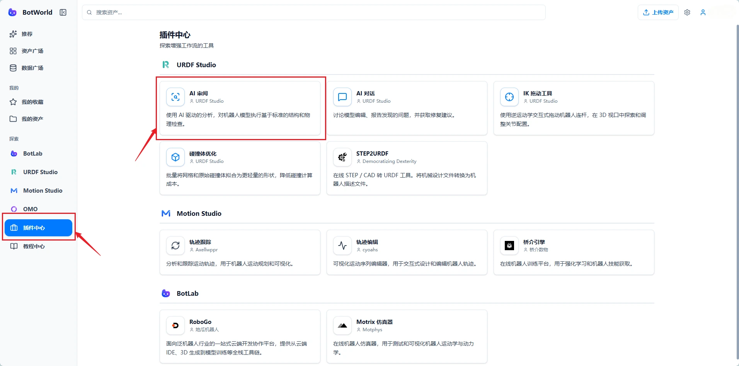Viewport: 739px width, 366px height.
Task: Click the OMO circle icon in sidebar
Action: point(14,209)
